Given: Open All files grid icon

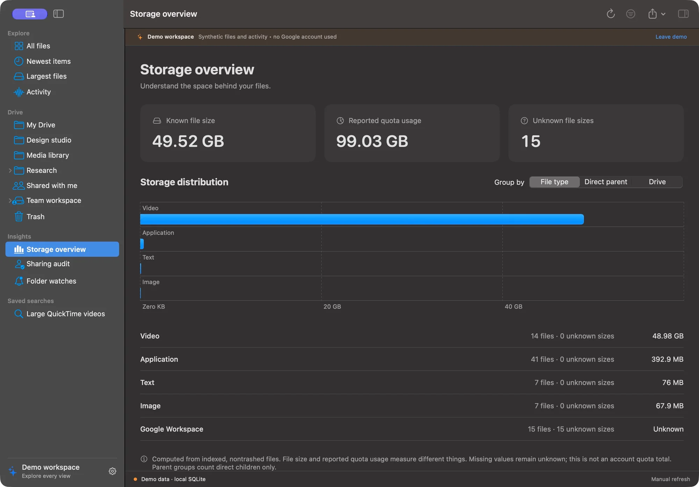Looking at the screenshot, I should (19, 46).
